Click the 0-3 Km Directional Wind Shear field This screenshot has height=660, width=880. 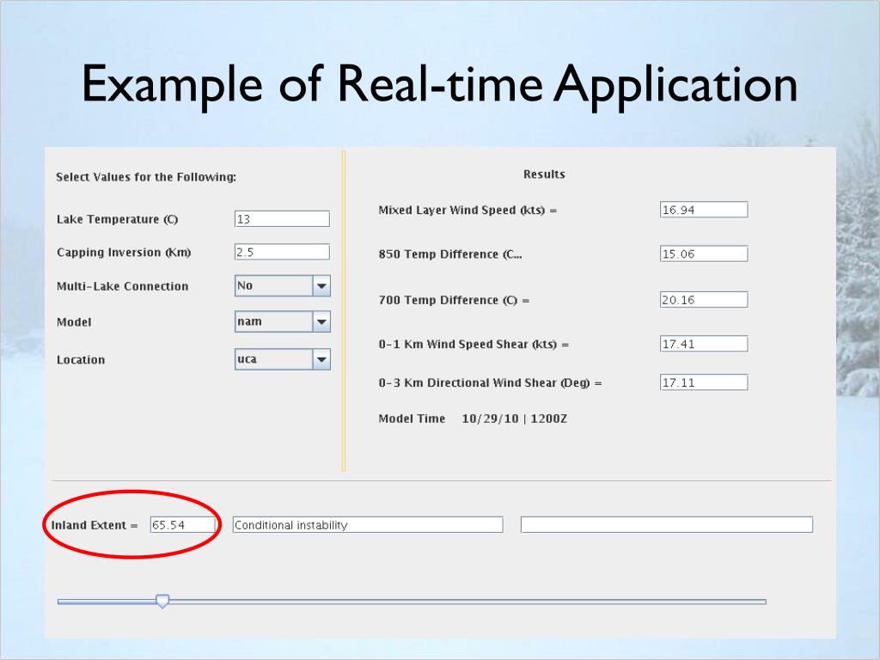(x=703, y=382)
